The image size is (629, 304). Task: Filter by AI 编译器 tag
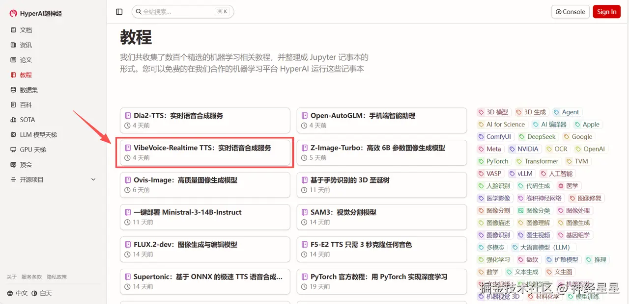click(x=550, y=125)
